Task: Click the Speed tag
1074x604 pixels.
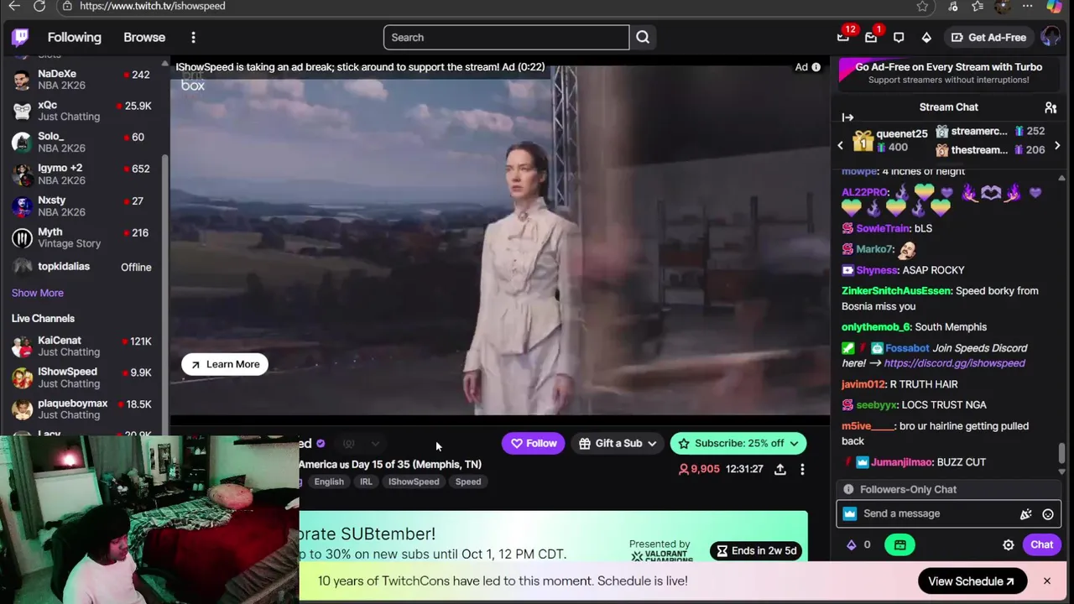Action: point(468,482)
